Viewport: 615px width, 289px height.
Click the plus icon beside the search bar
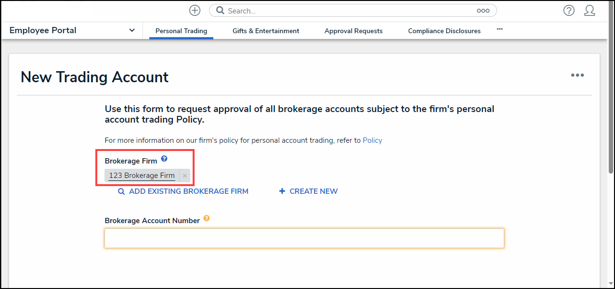click(x=195, y=11)
